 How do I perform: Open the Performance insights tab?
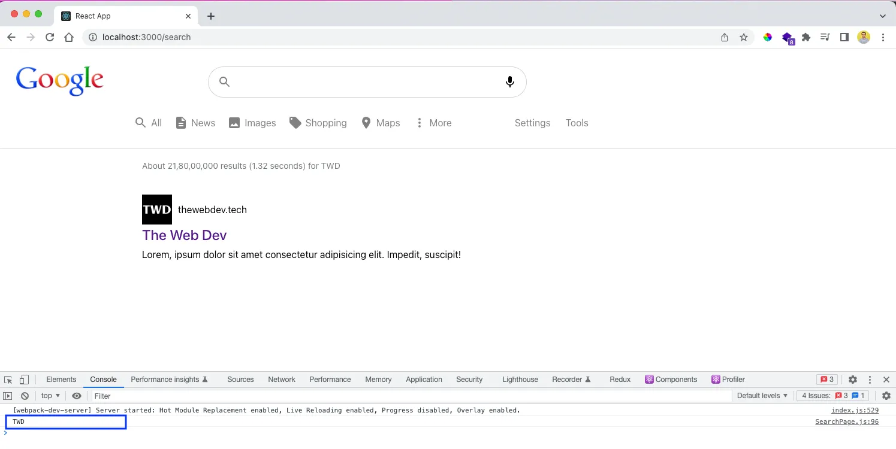coord(169,380)
